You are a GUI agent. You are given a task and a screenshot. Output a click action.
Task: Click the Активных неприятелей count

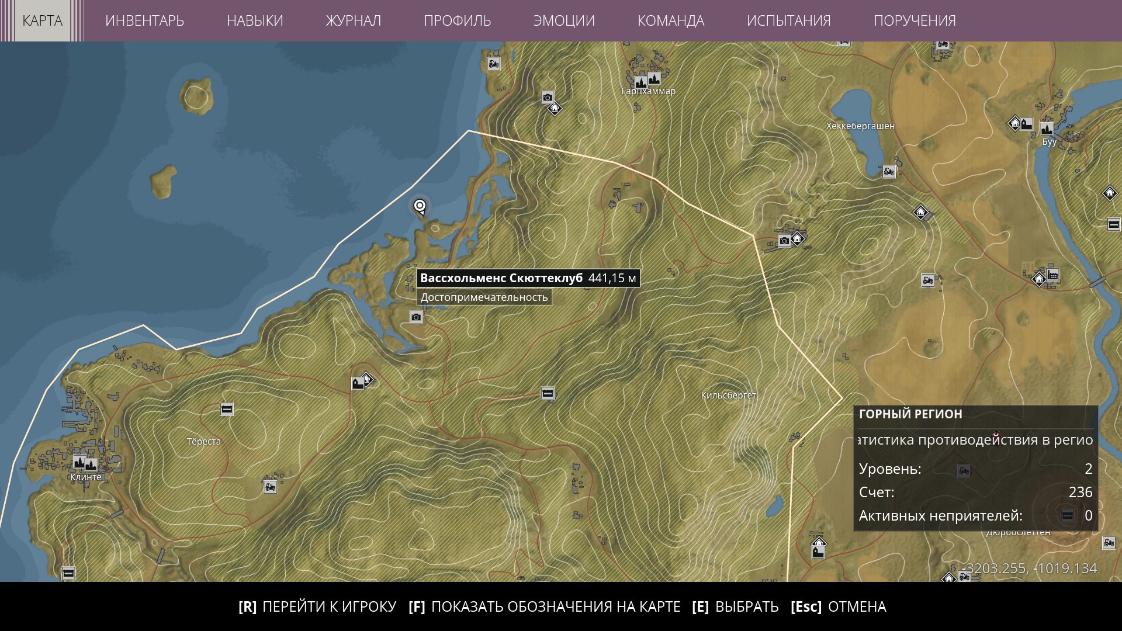click(x=1088, y=516)
